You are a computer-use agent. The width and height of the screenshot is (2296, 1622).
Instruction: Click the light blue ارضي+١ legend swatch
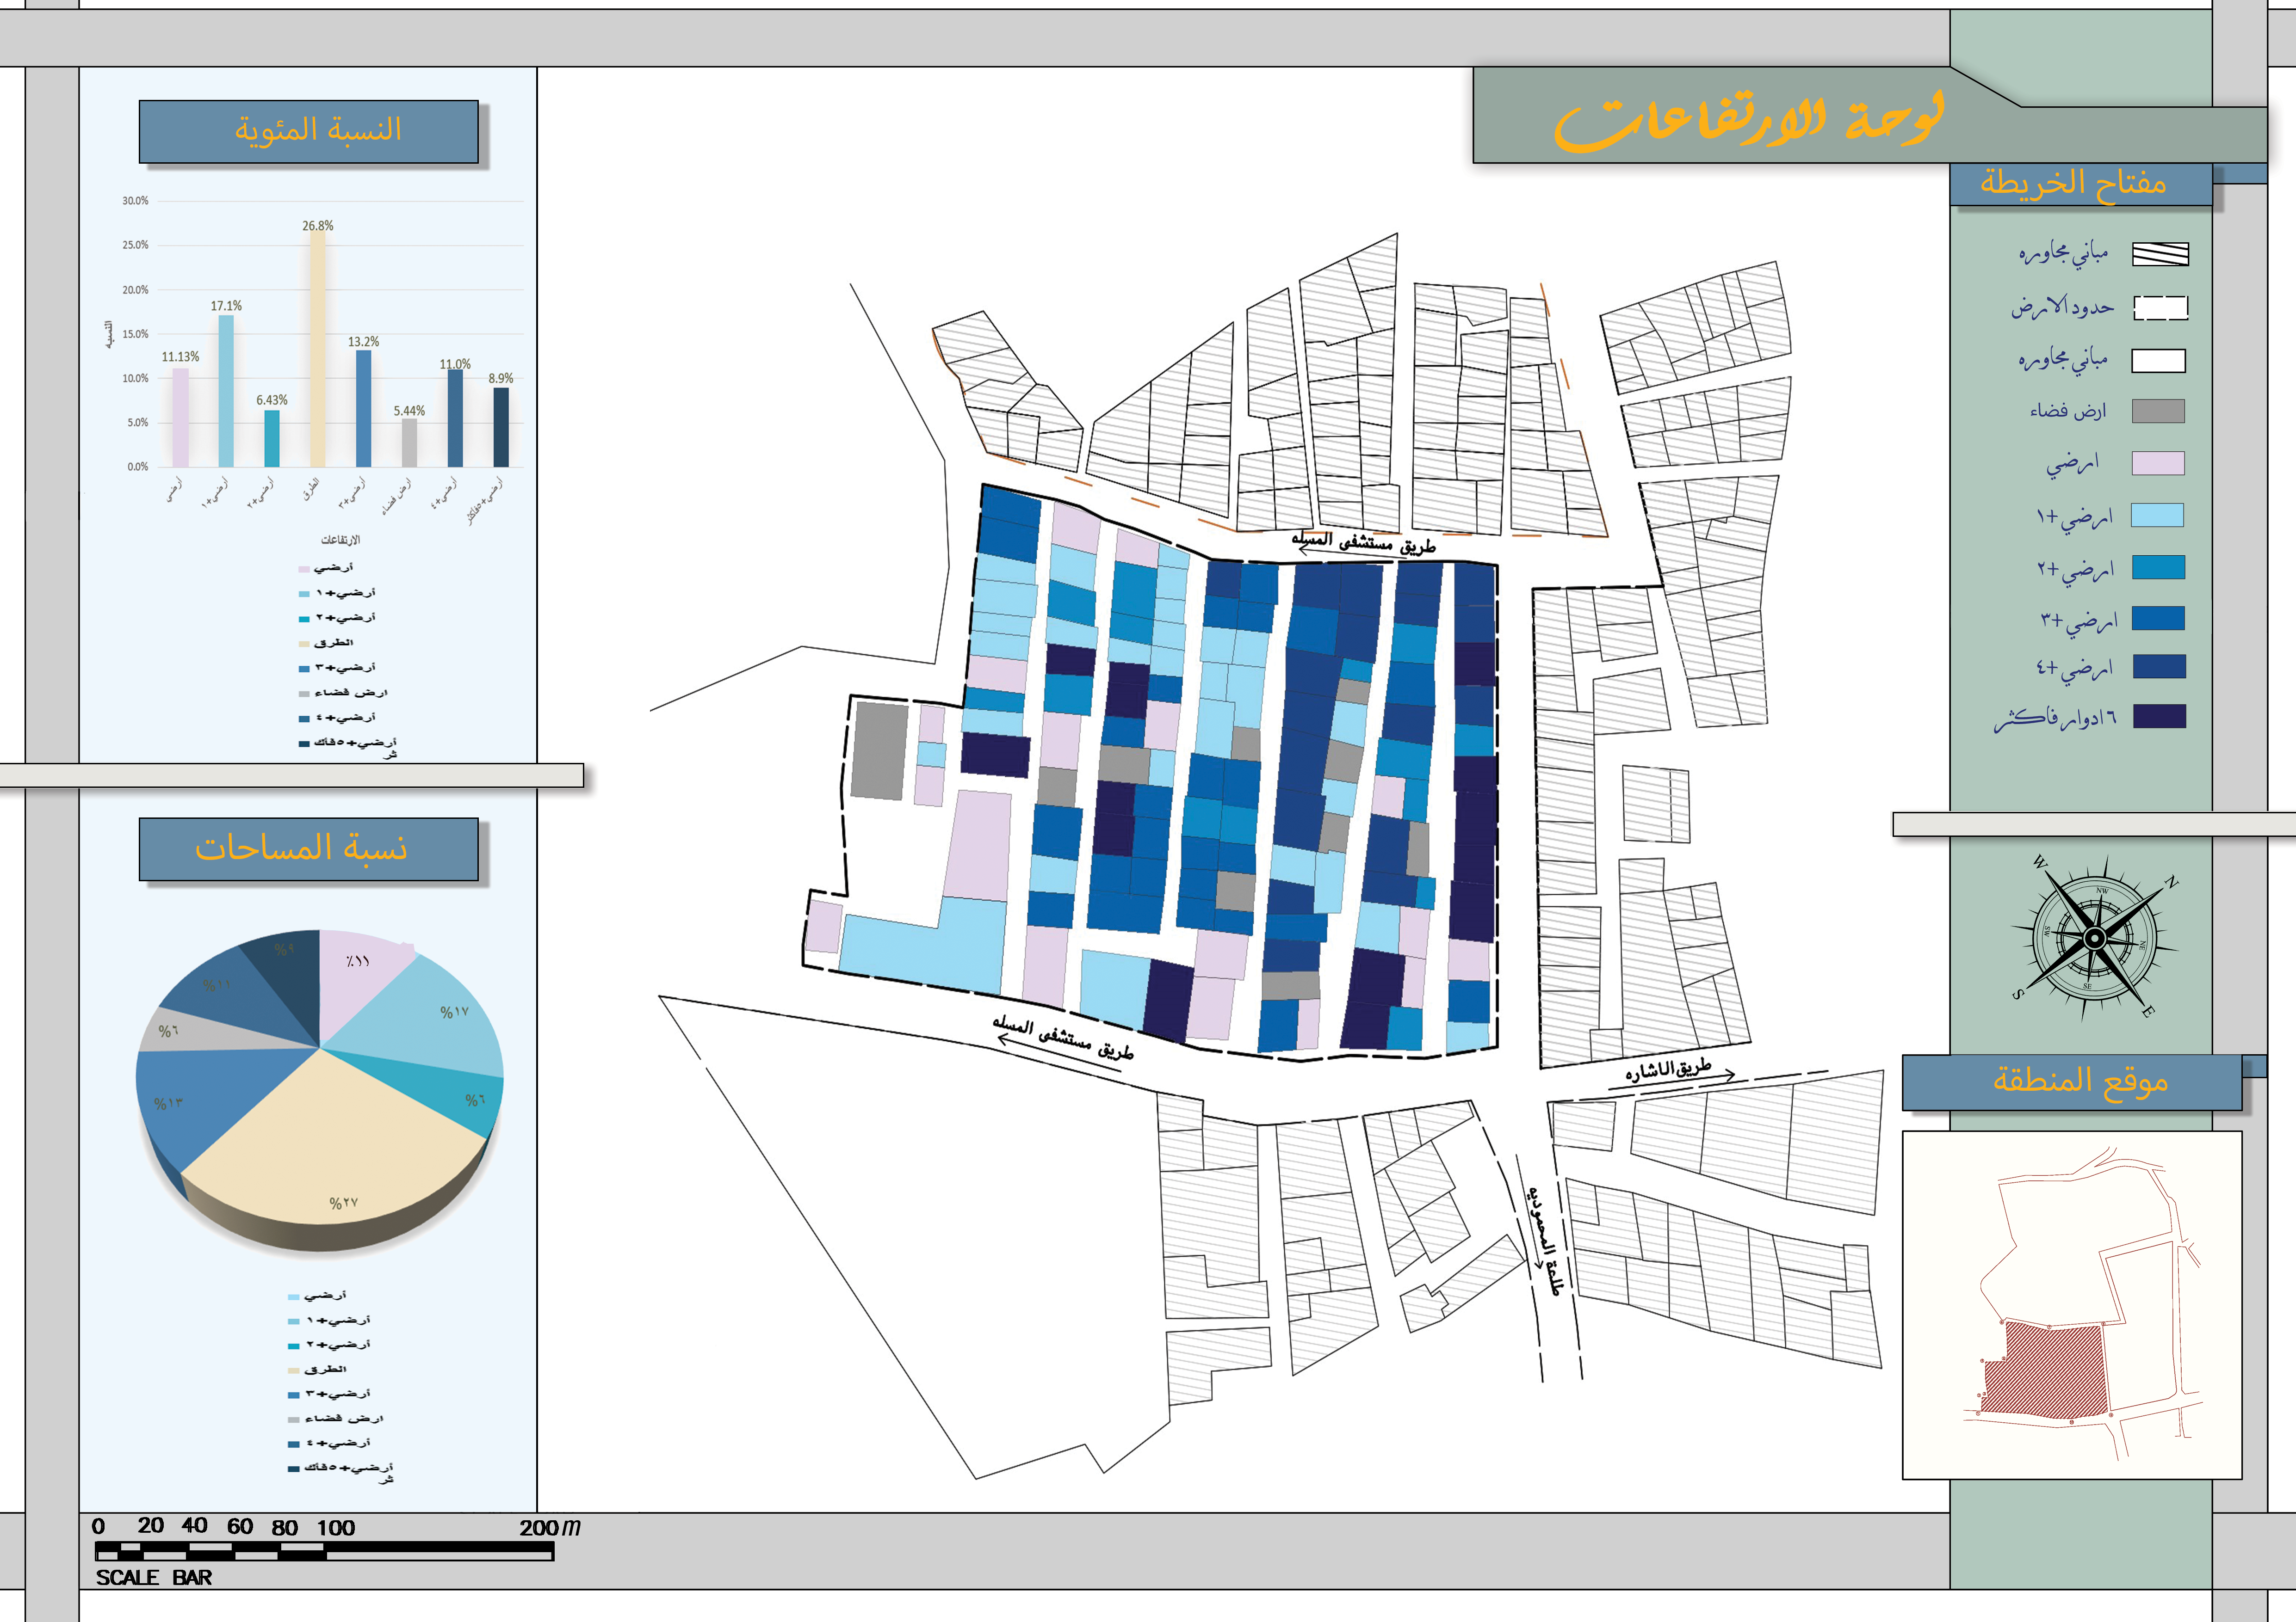[x=2158, y=516]
